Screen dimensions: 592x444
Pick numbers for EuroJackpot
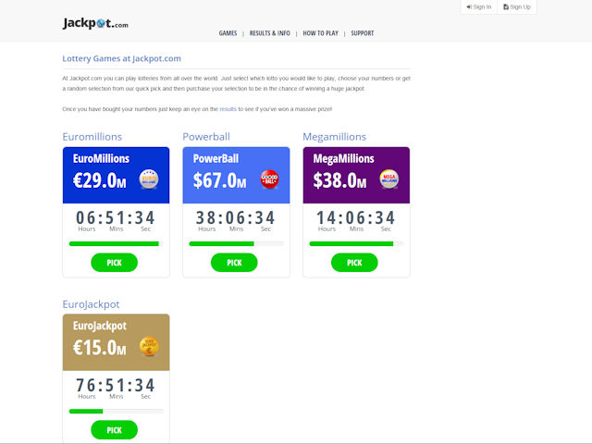(115, 430)
